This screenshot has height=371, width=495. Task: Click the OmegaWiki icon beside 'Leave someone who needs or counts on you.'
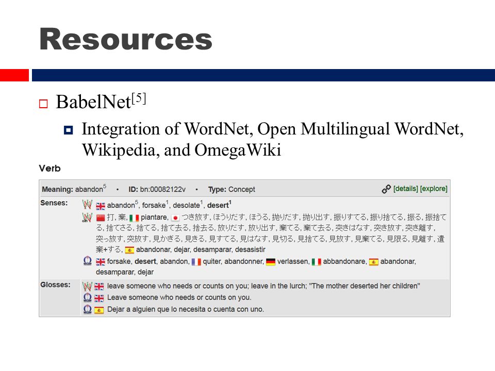point(88,297)
